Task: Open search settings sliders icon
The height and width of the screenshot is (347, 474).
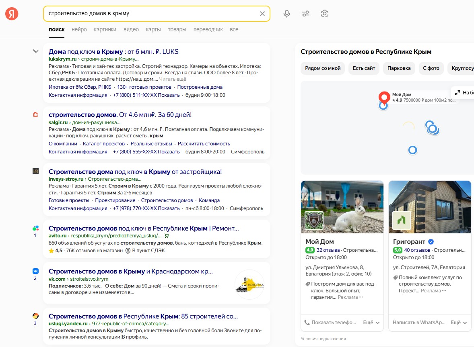Action: tap(306, 14)
